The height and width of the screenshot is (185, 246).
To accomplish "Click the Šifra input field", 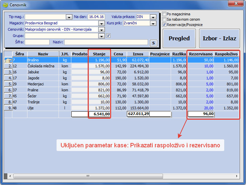I will click(x=37, y=42).
